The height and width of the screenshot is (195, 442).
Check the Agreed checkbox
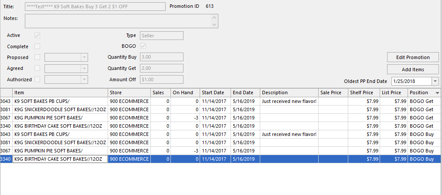[x=37, y=68]
